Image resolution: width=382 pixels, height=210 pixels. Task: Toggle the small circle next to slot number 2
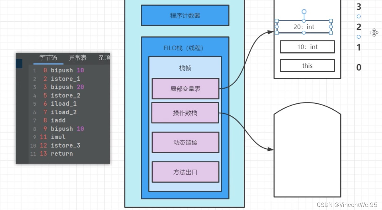coord(358,16)
